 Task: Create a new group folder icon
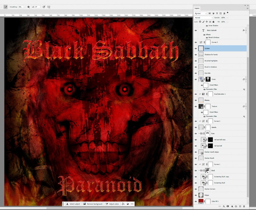236,206
